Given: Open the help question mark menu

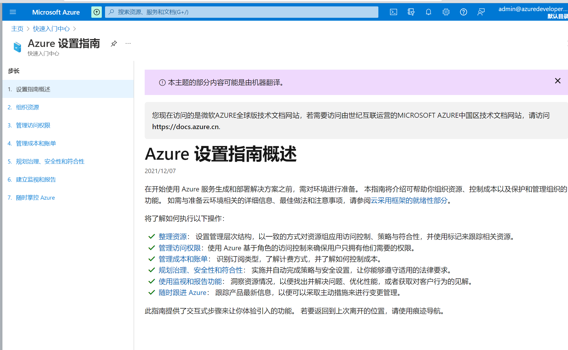Looking at the screenshot, I should click(x=464, y=12).
